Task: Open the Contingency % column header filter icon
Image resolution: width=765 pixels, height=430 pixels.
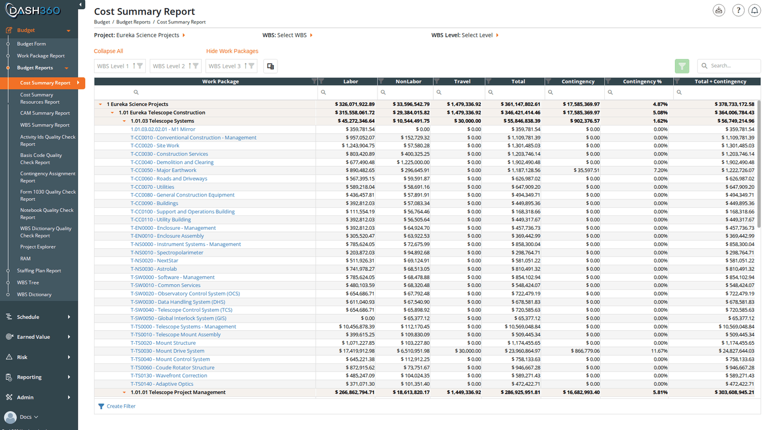Action: (x=608, y=81)
